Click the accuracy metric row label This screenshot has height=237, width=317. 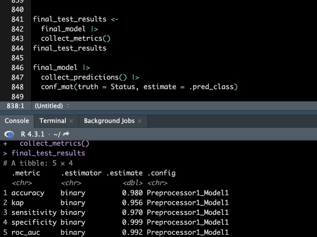28,193
